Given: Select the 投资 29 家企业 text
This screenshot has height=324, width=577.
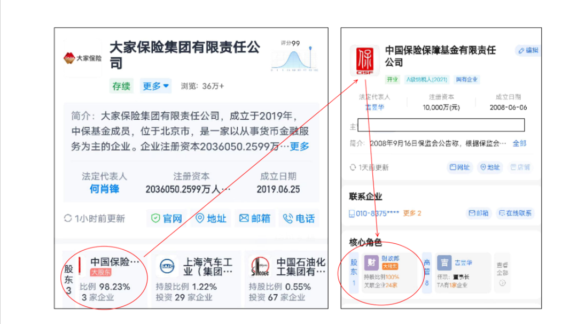Looking at the screenshot, I should [184, 297].
